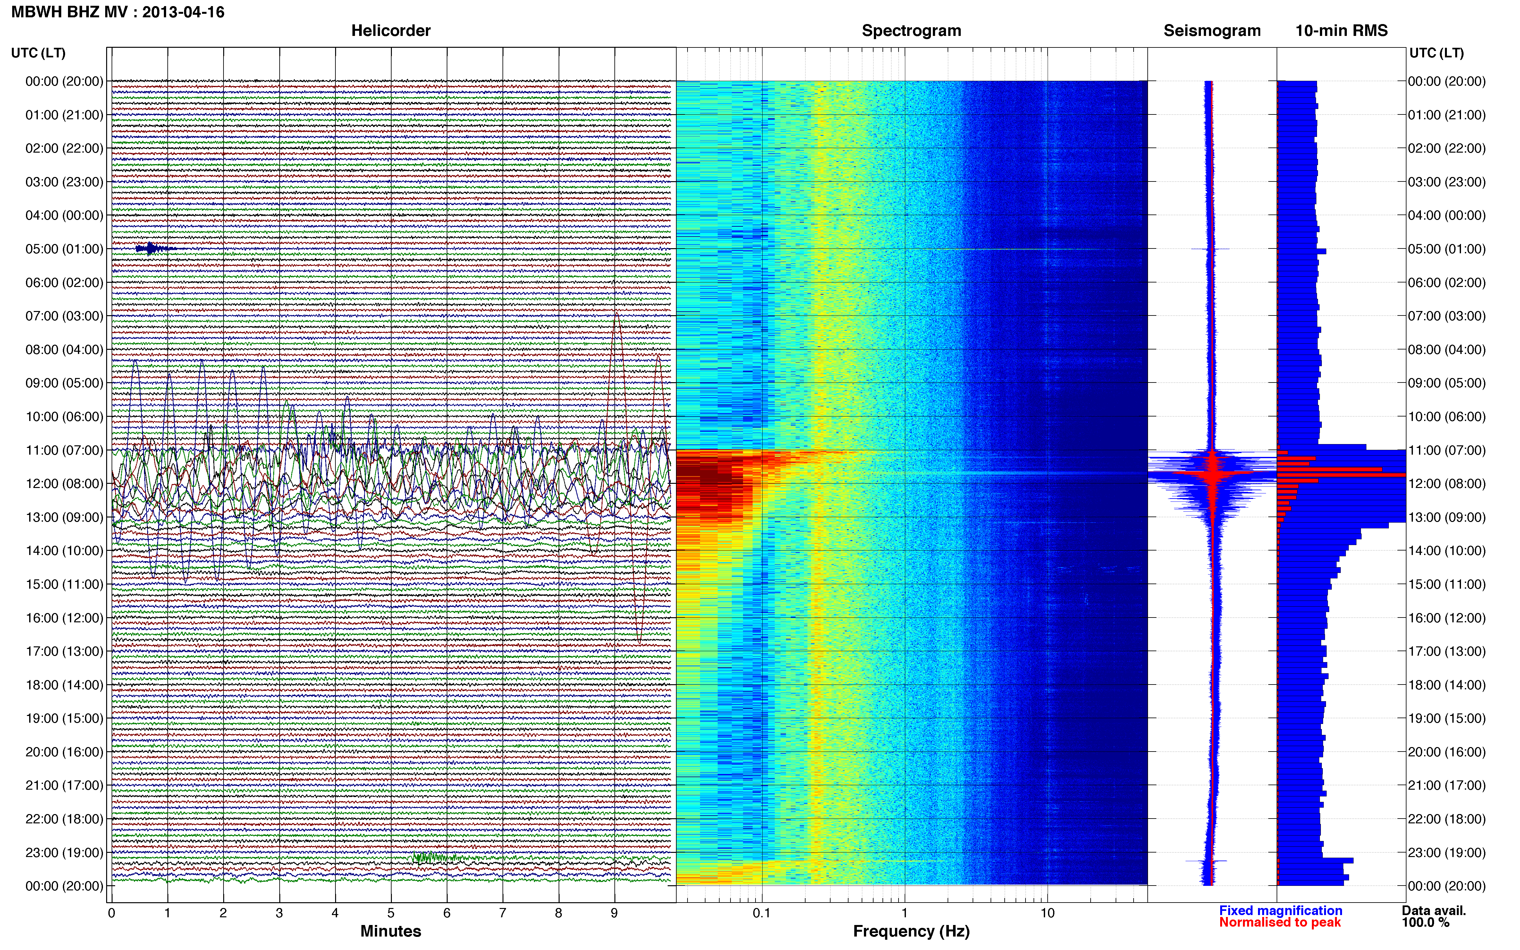The width and height of the screenshot is (1520, 950).
Task: Click the '0' tick on the Minutes axis
Action: tap(111, 913)
